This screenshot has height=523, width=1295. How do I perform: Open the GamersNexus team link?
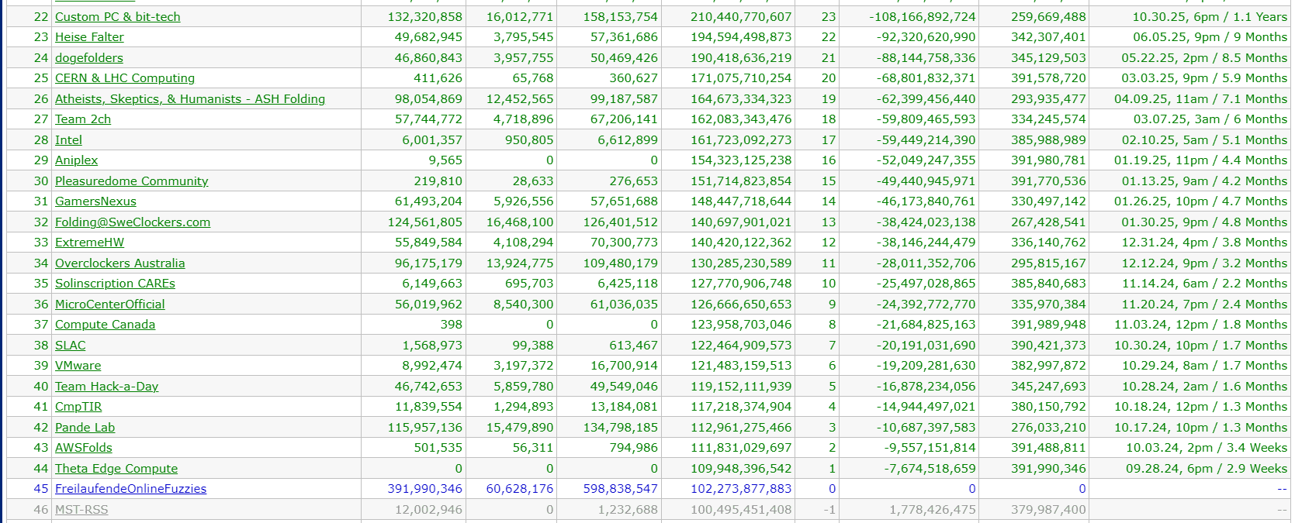coord(95,201)
